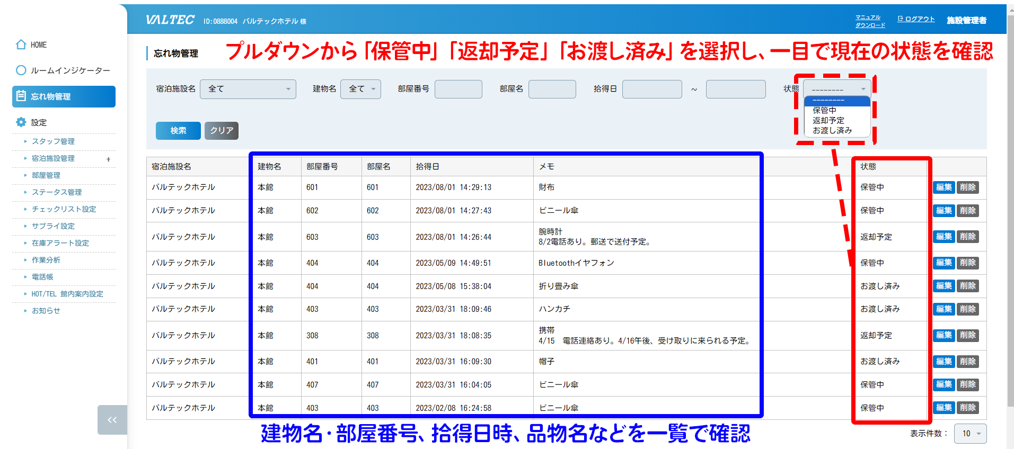Viewport: 1014px width, 449px height.
Task: Click the 設定 gear icon
Action: [21, 122]
